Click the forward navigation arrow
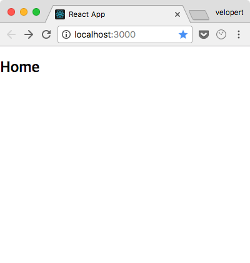The image size is (250, 263). [29, 34]
